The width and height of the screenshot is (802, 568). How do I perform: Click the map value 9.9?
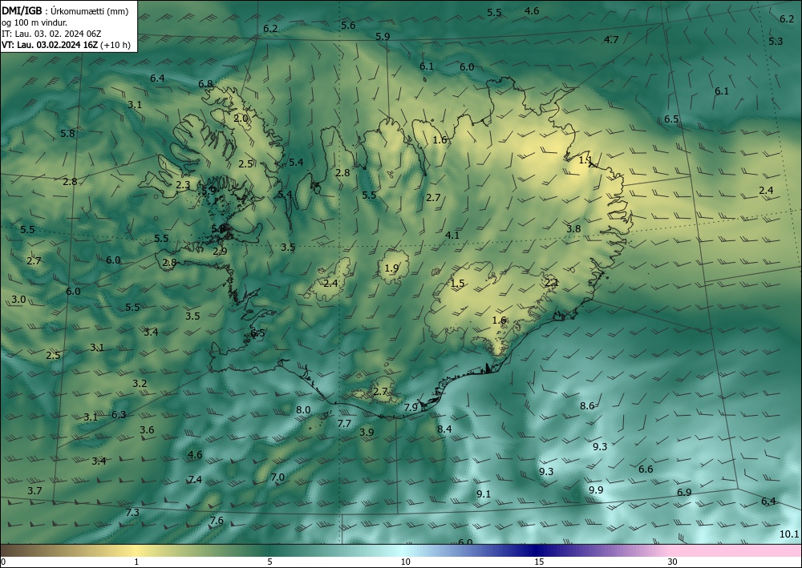pyautogui.click(x=596, y=489)
